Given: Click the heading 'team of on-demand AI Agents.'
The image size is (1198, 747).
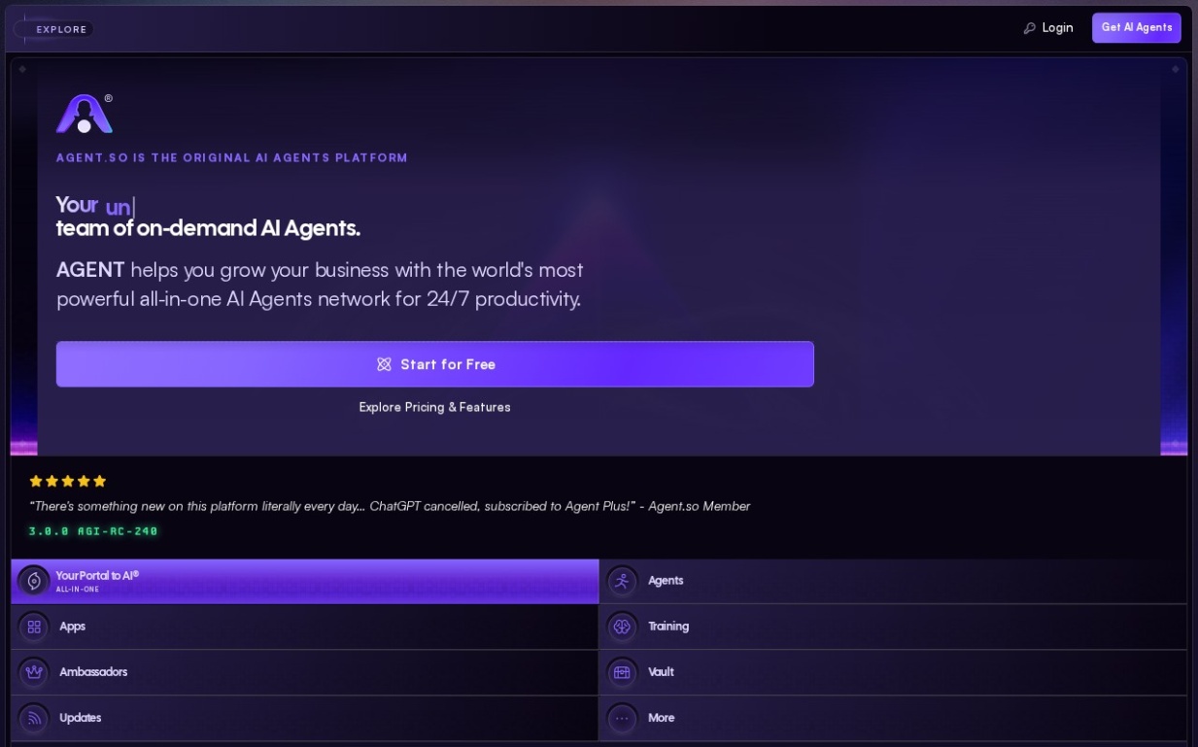Looking at the screenshot, I should (208, 228).
